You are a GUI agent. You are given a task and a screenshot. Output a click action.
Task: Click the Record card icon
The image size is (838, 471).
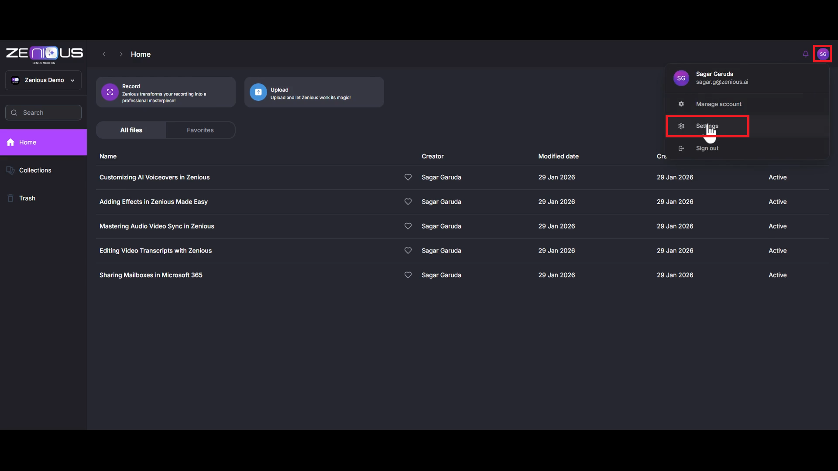[110, 92]
